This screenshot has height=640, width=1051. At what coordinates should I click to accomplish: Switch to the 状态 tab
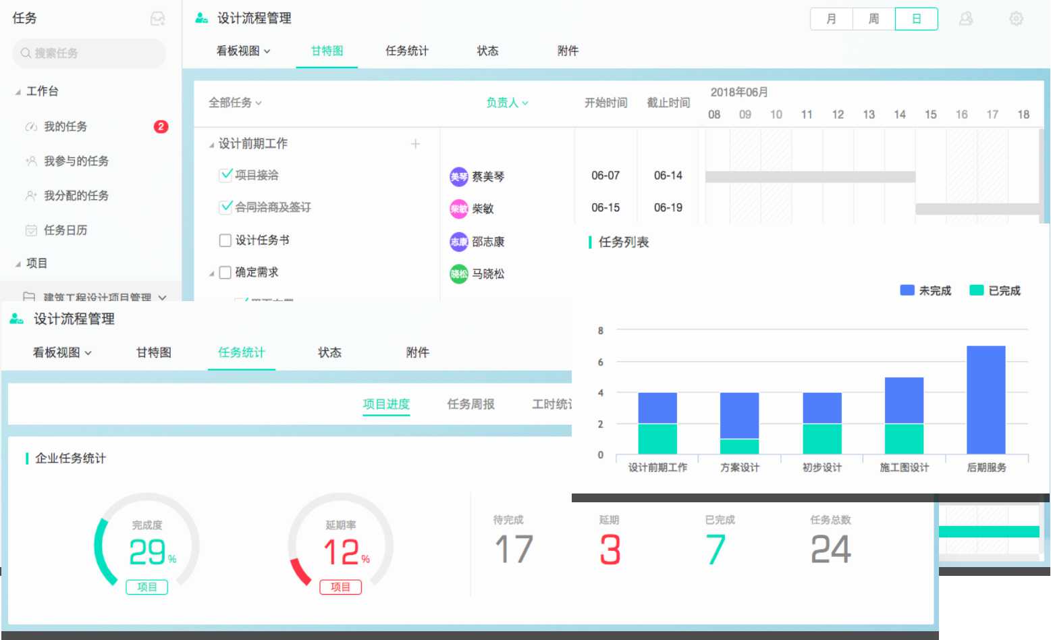tap(488, 51)
